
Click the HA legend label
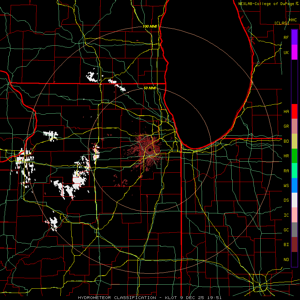click(286, 111)
